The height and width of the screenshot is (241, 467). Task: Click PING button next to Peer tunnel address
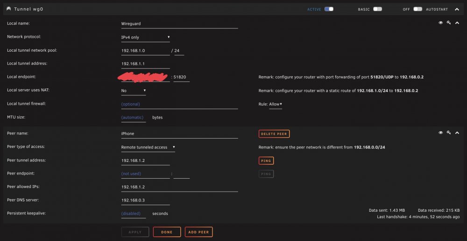click(266, 161)
